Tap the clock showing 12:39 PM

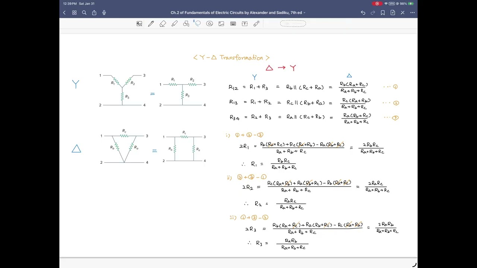(x=70, y=4)
